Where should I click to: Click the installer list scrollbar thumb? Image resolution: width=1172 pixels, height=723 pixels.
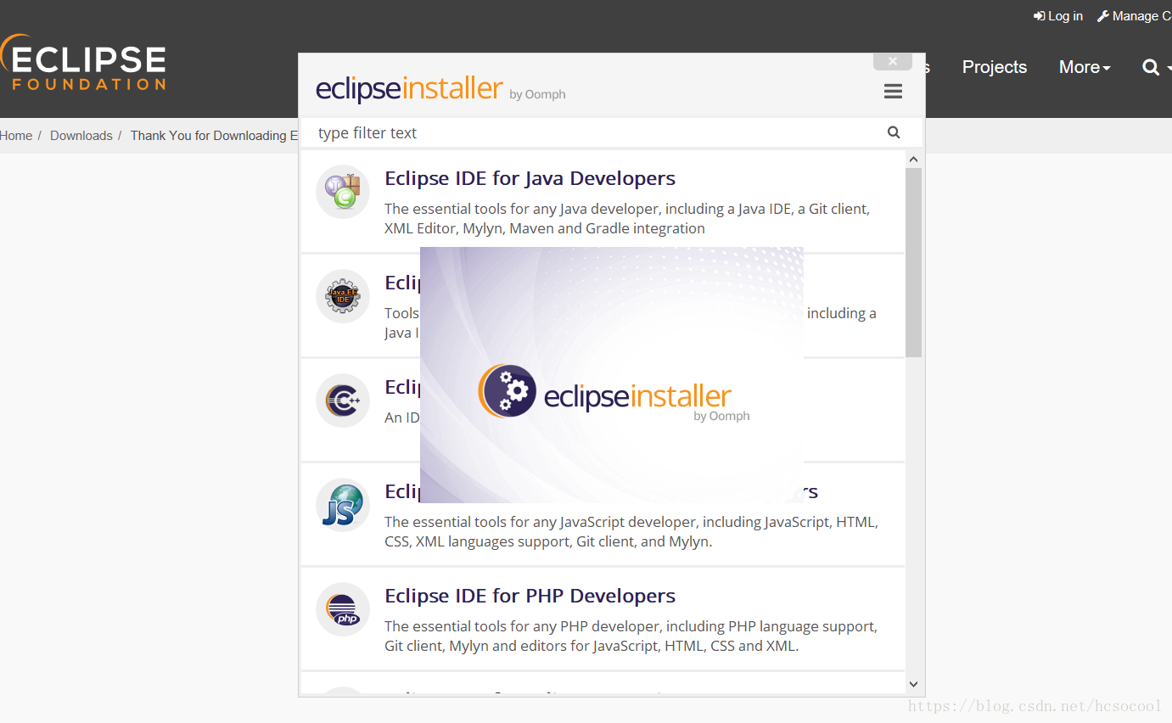click(913, 262)
